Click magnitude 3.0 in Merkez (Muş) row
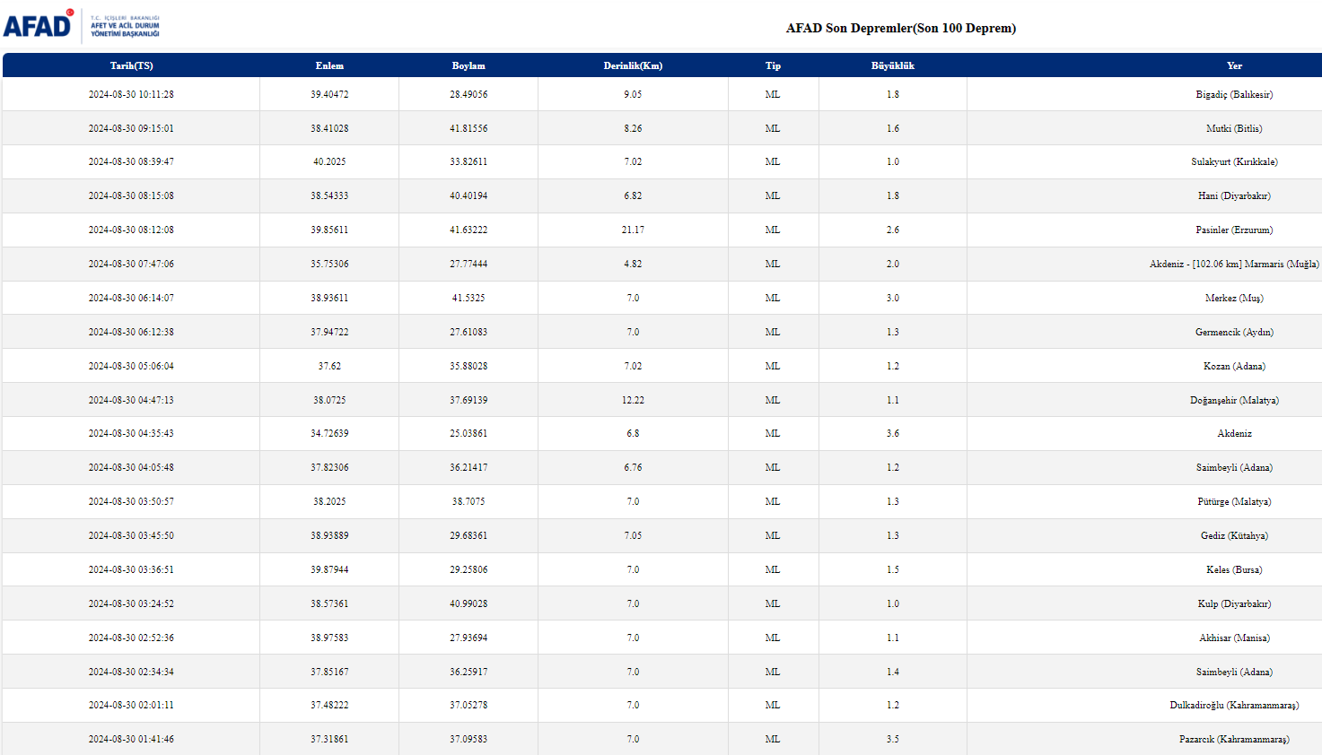Screen dimensions: 1322x755 click(x=892, y=298)
